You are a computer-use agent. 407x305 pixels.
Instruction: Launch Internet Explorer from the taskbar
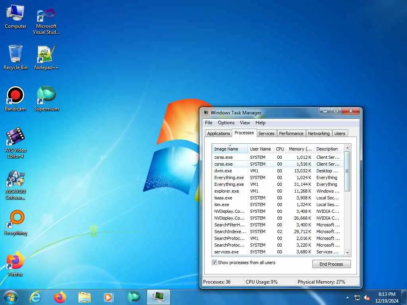[x=35, y=297]
